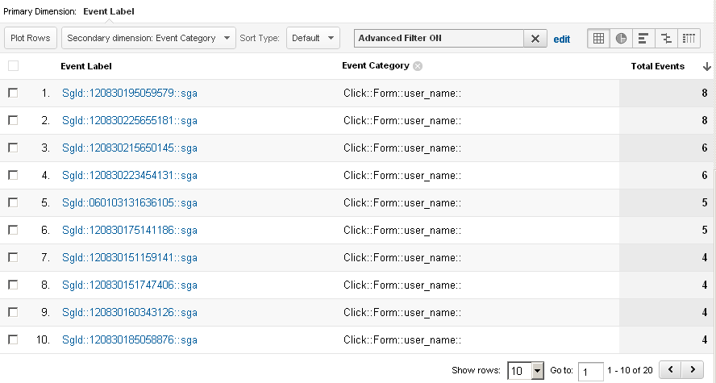Switch to comparison view icon
This screenshot has width=716, height=383.
(x=666, y=38)
